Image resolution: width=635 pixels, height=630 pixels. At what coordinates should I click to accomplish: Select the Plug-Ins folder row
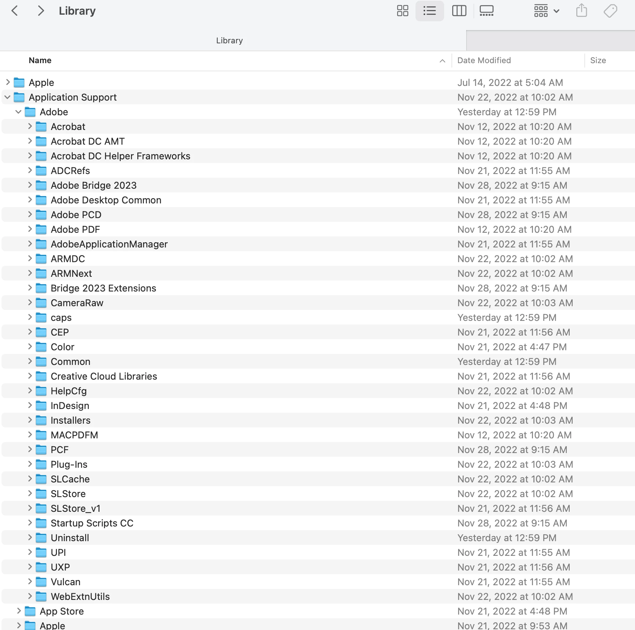tap(318, 464)
